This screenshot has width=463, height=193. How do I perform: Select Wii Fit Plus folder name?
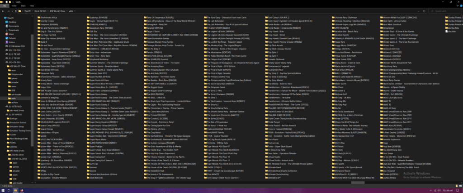point(340,143)
